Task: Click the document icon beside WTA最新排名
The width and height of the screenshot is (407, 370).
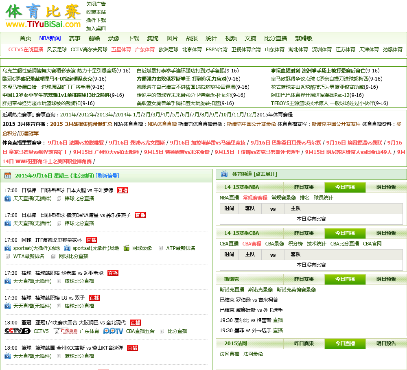Action: (x=8, y=256)
